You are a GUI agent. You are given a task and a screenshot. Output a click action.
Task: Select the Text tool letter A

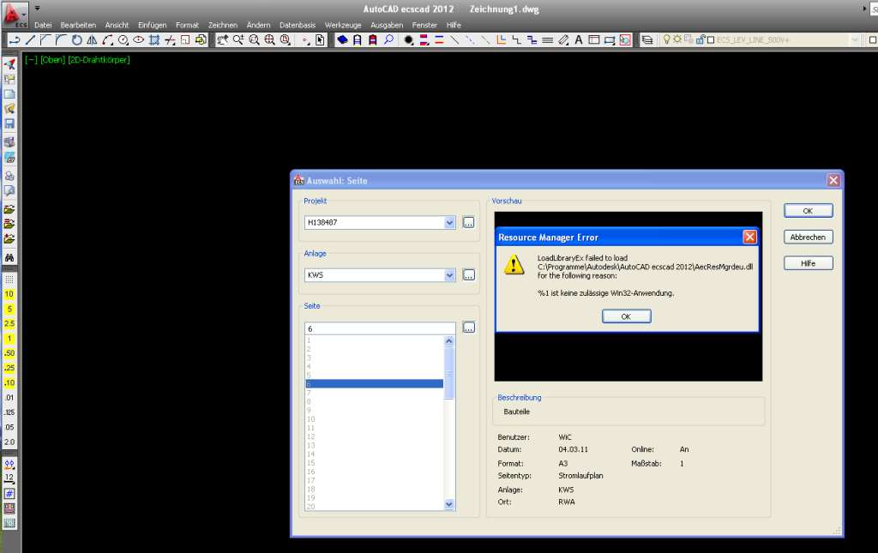click(x=579, y=39)
